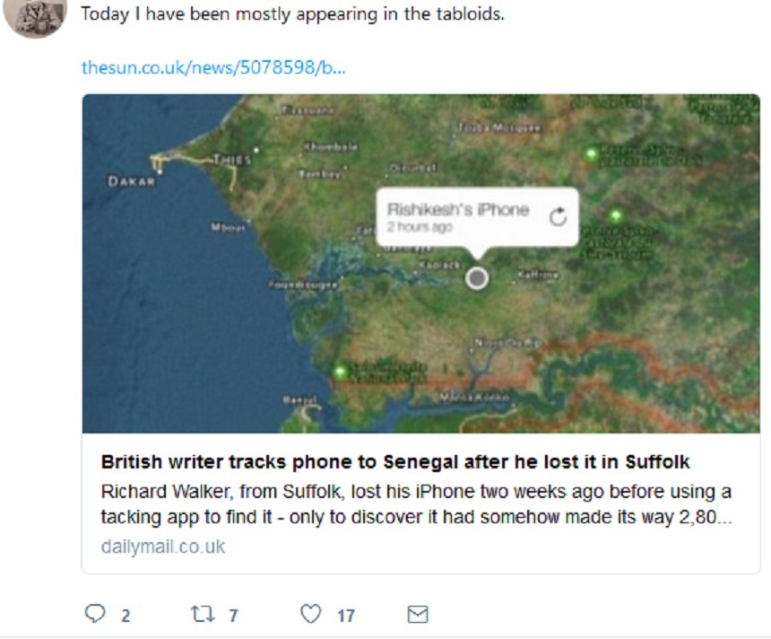Click the gray phone location dot on the map
This screenshot has width=771, height=639.
tap(478, 278)
